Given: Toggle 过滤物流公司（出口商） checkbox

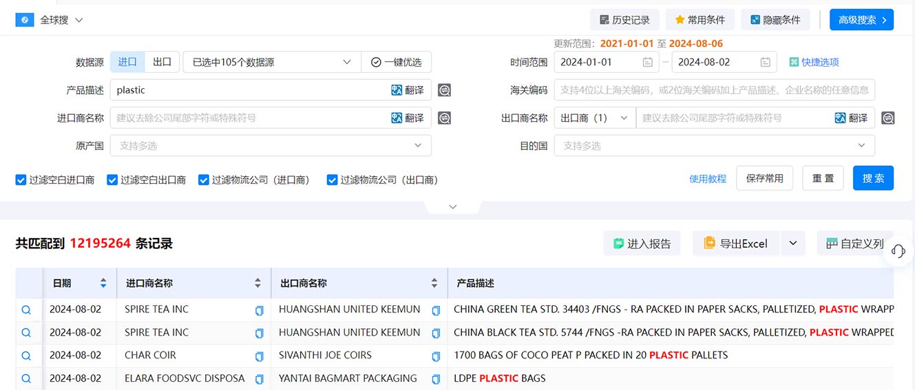Looking at the screenshot, I should [x=333, y=180].
